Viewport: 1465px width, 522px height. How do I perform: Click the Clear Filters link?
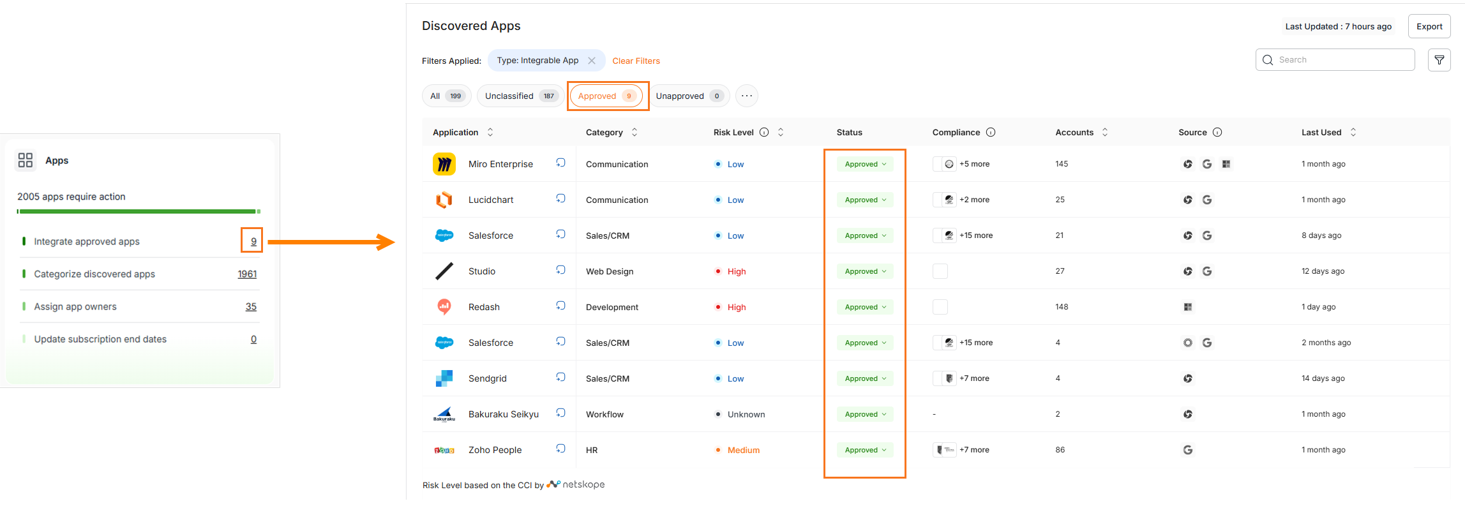click(x=636, y=61)
